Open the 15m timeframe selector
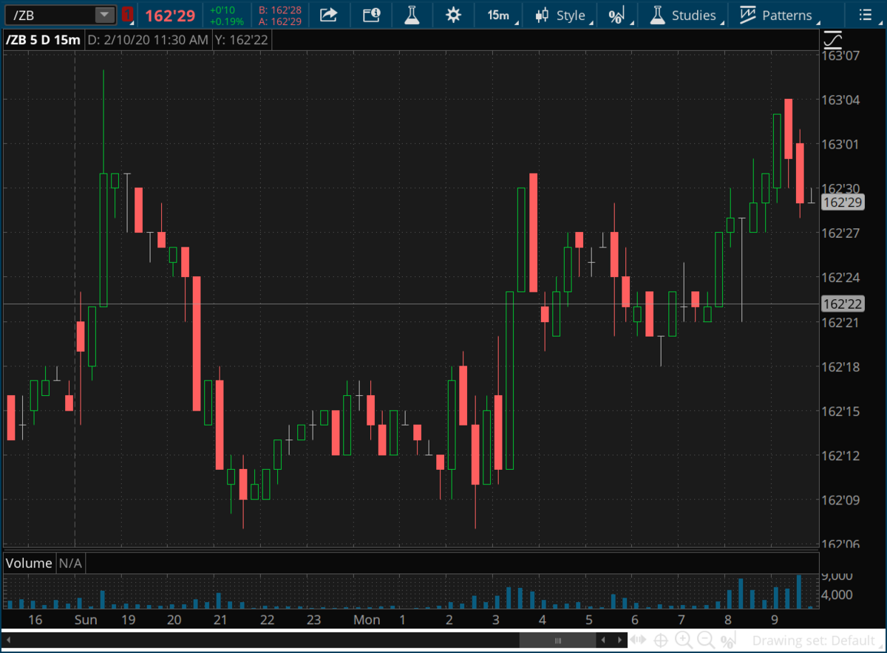This screenshot has height=653, width=887. 500,15
